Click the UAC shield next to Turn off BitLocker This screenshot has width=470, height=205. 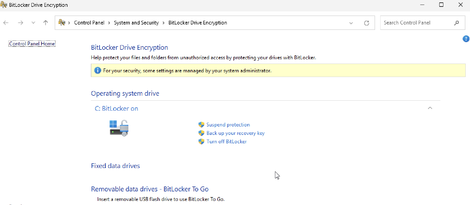[202, 141]
